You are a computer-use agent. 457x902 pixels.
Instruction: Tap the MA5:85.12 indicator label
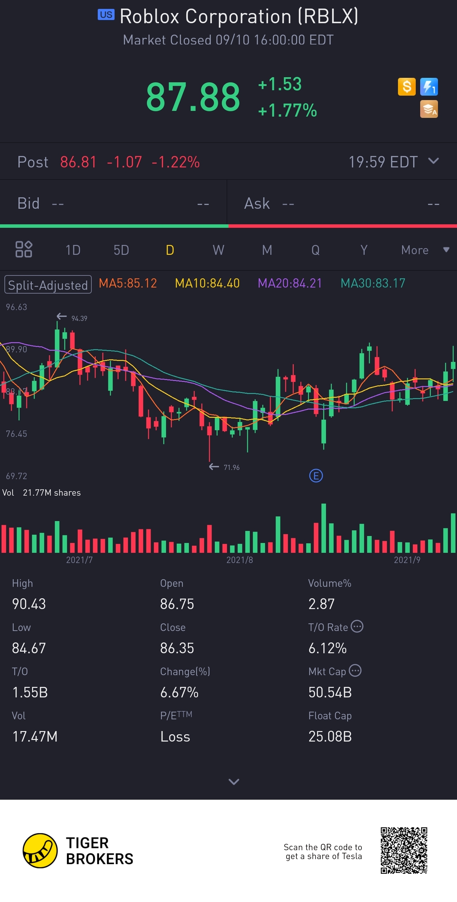pos(128,283)
